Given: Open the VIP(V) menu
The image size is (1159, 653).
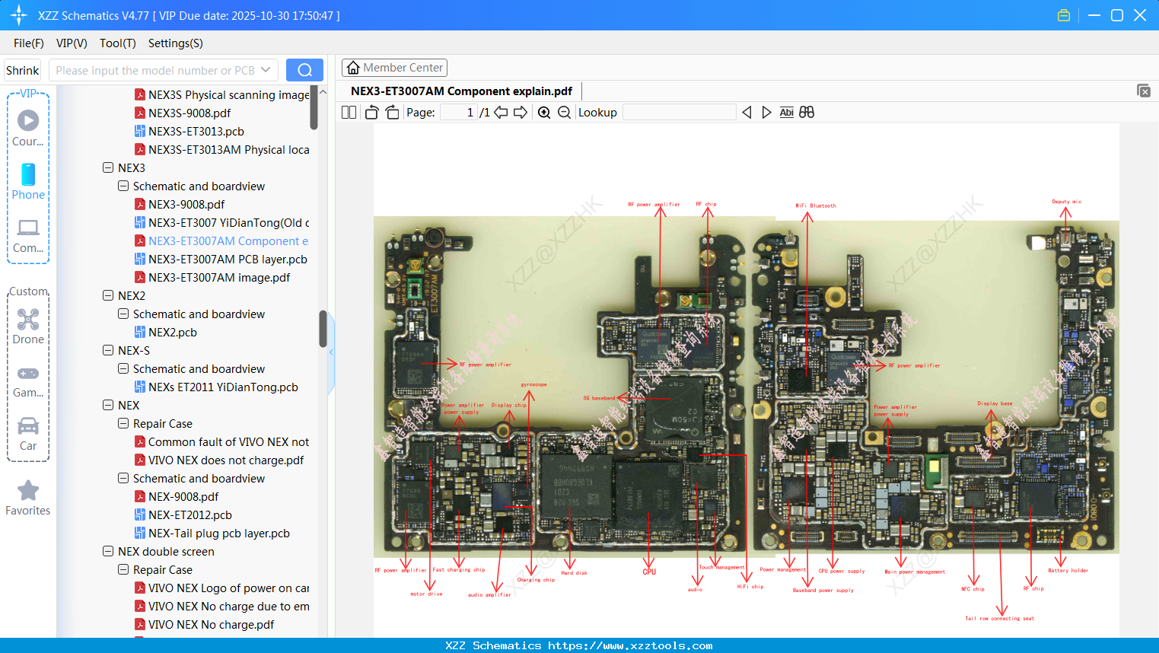Looking at the screenshot, I should [x=72, y=43].
